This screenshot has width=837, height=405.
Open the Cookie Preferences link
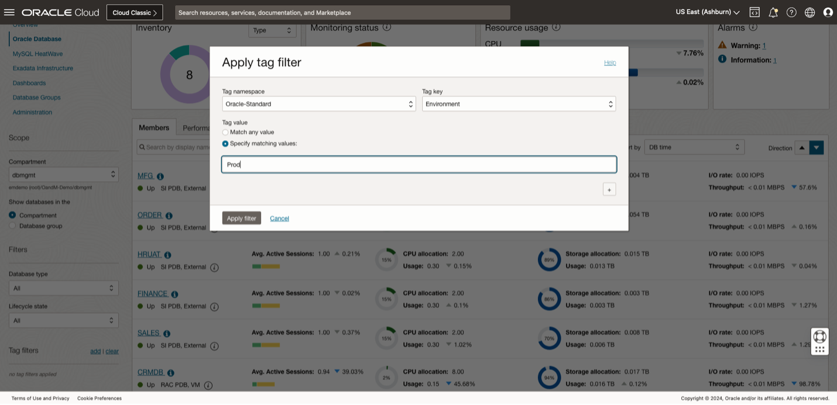pos(100,399)
